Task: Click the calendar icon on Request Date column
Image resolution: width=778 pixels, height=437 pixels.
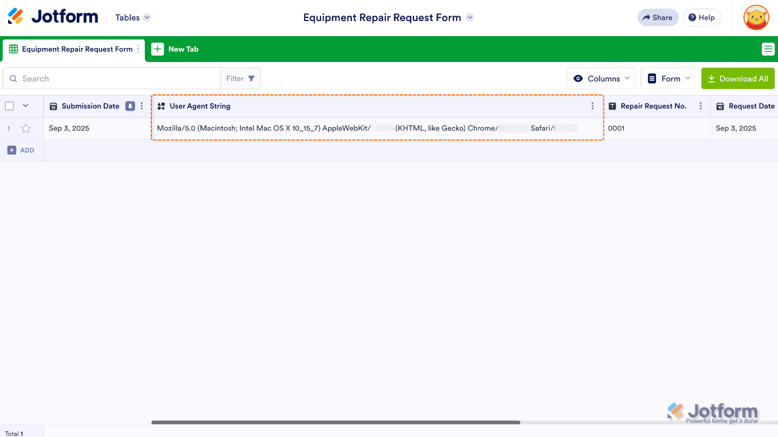Action: (x=720, y=106)
